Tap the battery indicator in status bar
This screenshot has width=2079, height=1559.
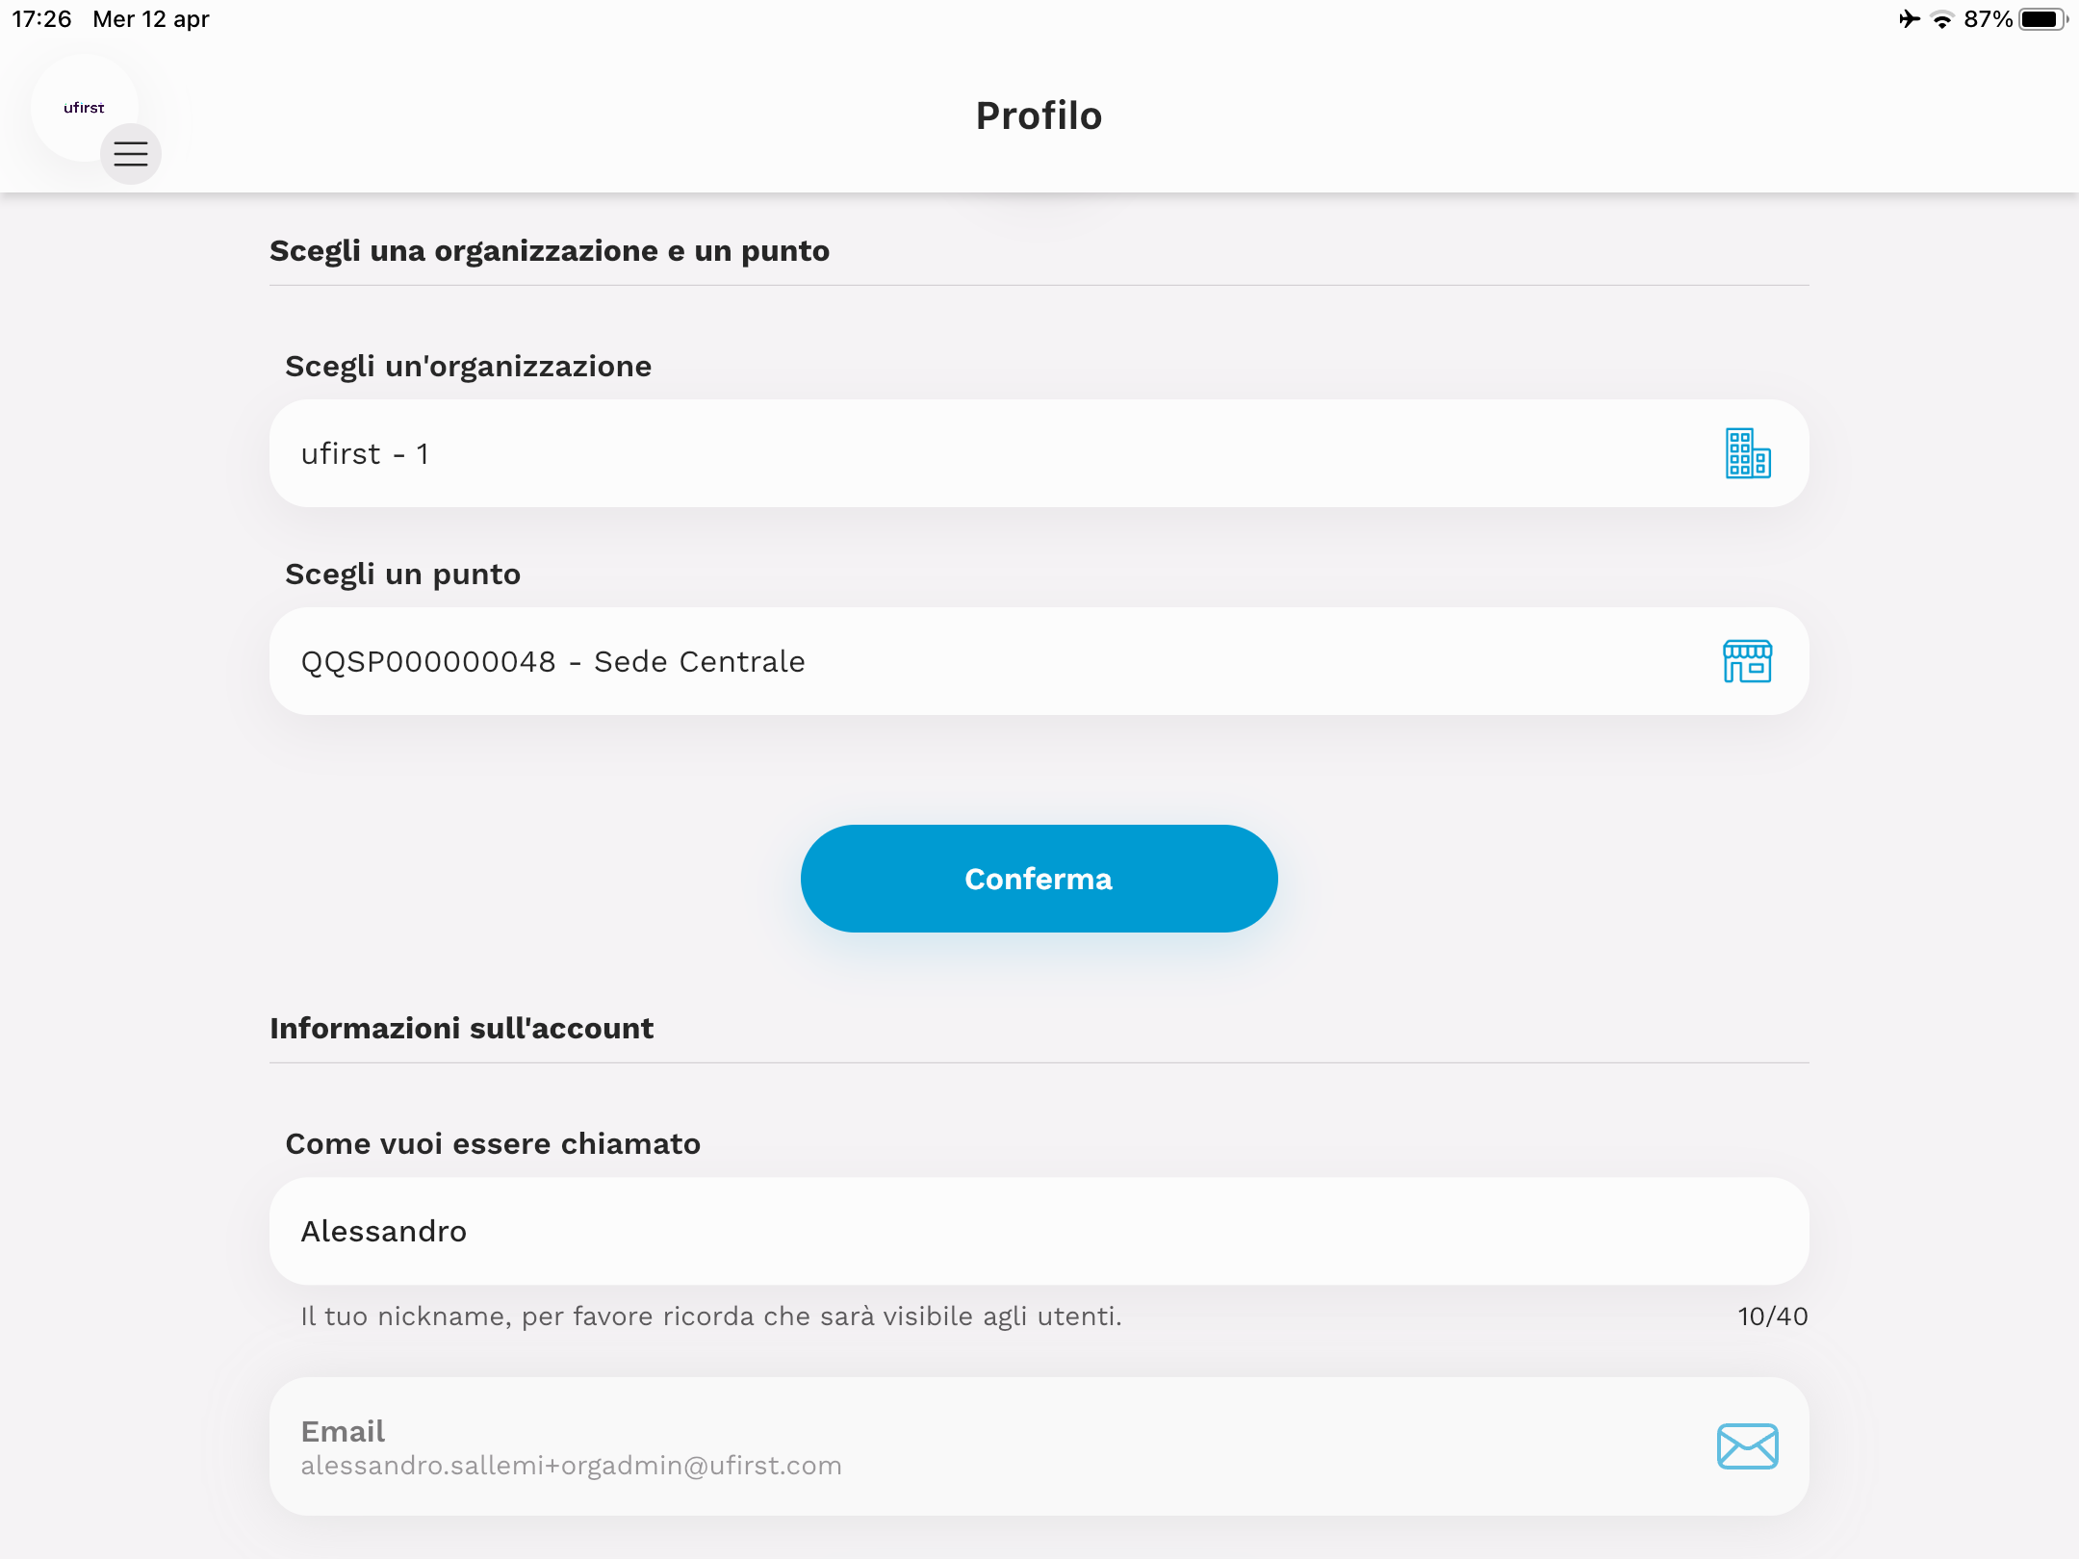tap(2042, 19)
